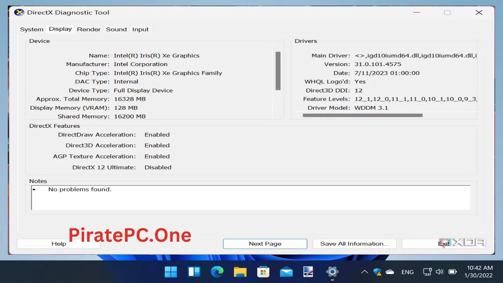Open the Sound tab
Screen dimensions: 503x283
pyautogui.click(x=116, y=29)
